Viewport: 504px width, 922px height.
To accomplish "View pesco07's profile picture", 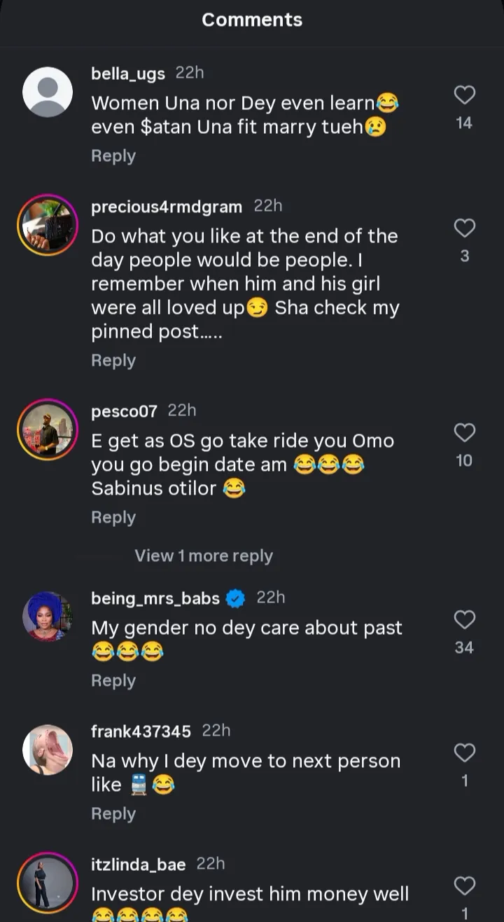I will [48, 429].
